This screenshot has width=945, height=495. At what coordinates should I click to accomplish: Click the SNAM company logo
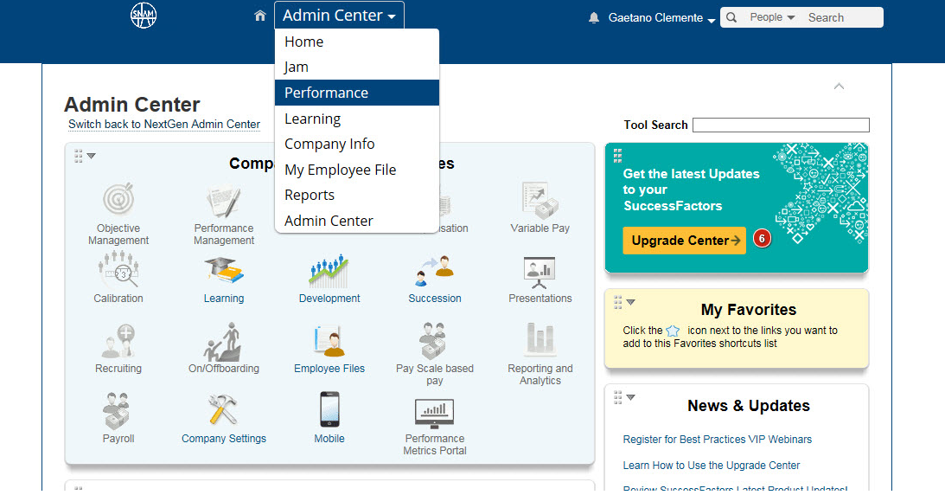click(x=144, y=15)
